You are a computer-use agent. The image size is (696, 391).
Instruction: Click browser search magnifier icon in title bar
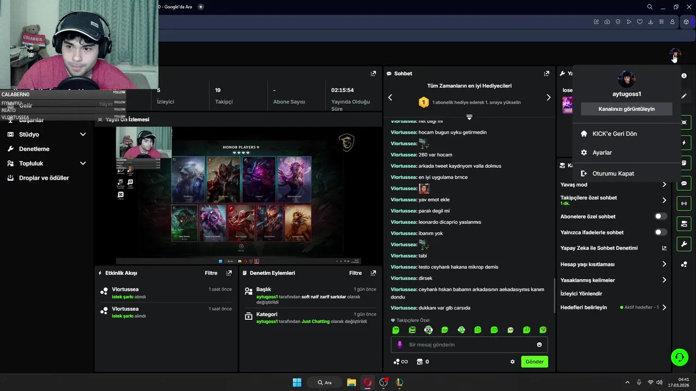tap(650, 7)
